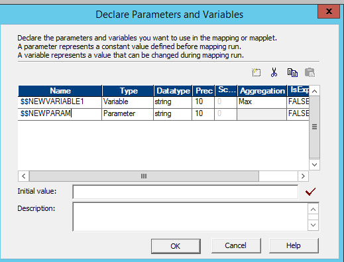The height and width of the screenshot is (262, 344).
Task: Click the Type column header
Action: click(x=128, y=91)
